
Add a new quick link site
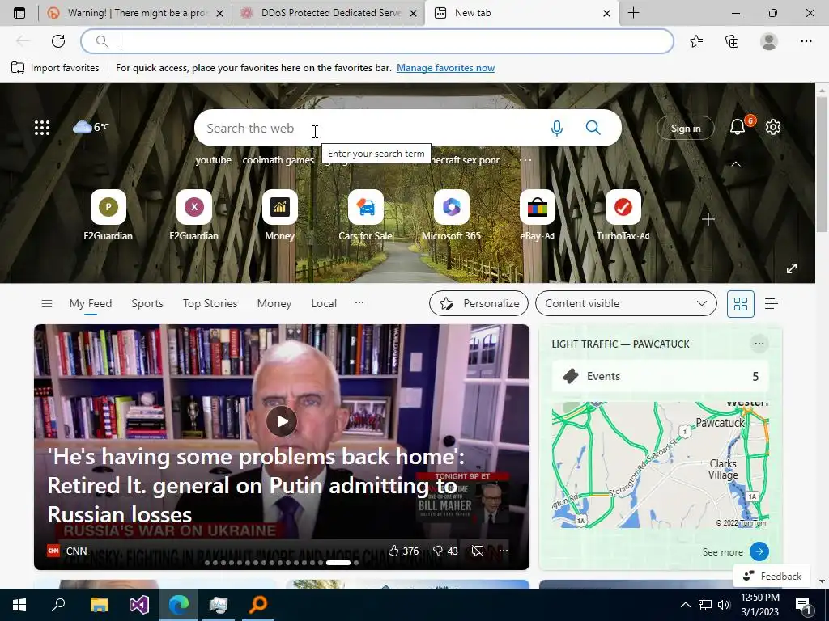click(708, 219)
